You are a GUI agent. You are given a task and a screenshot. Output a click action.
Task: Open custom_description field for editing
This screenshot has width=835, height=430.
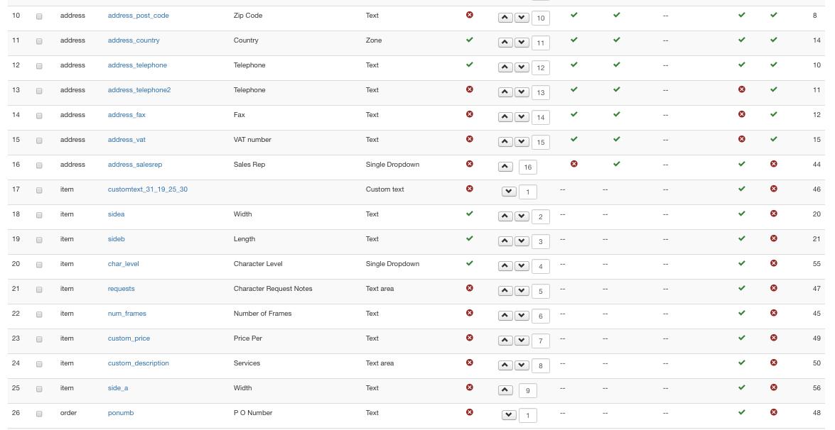139,363
